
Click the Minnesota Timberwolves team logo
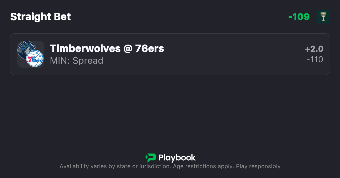coord(26,49)
